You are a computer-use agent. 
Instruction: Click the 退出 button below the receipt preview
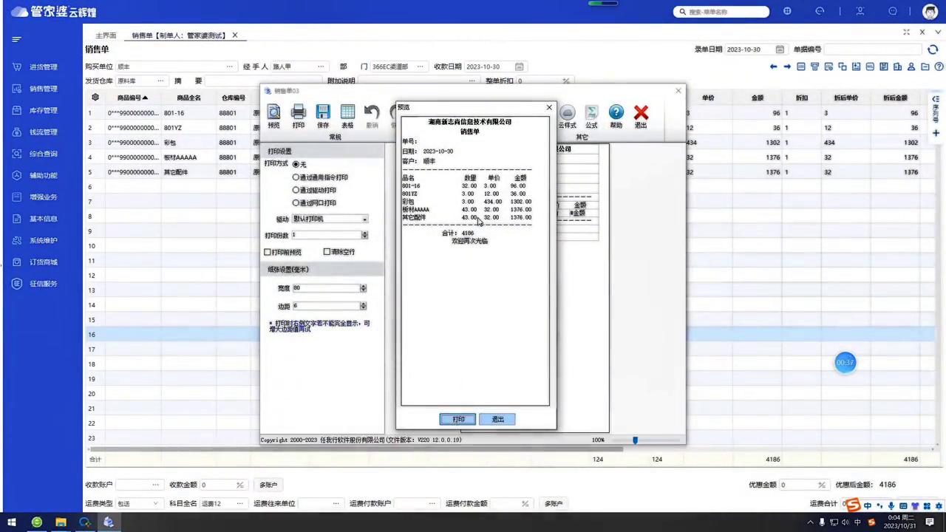coord(497,419)
